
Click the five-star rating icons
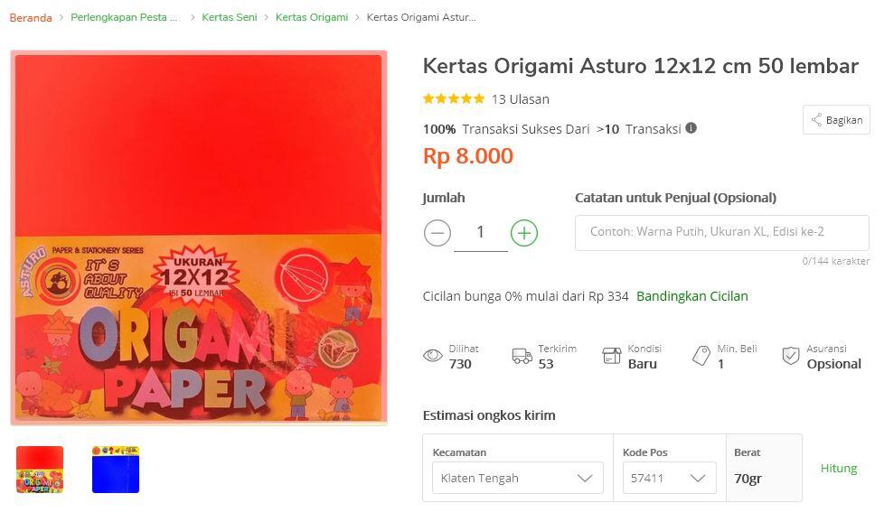click(x=454, y=98)
